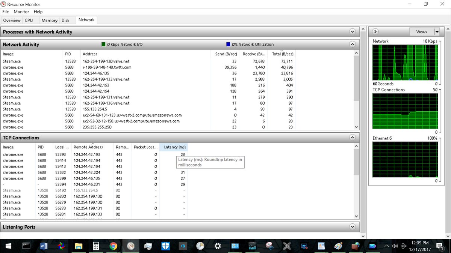Open Microsoft Word from the taskbar
Screen dimensions: 451x253
tap(44, 246)
